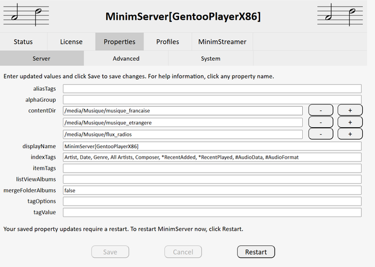Add directory after musique_francaise row

[x=350, y=110]
